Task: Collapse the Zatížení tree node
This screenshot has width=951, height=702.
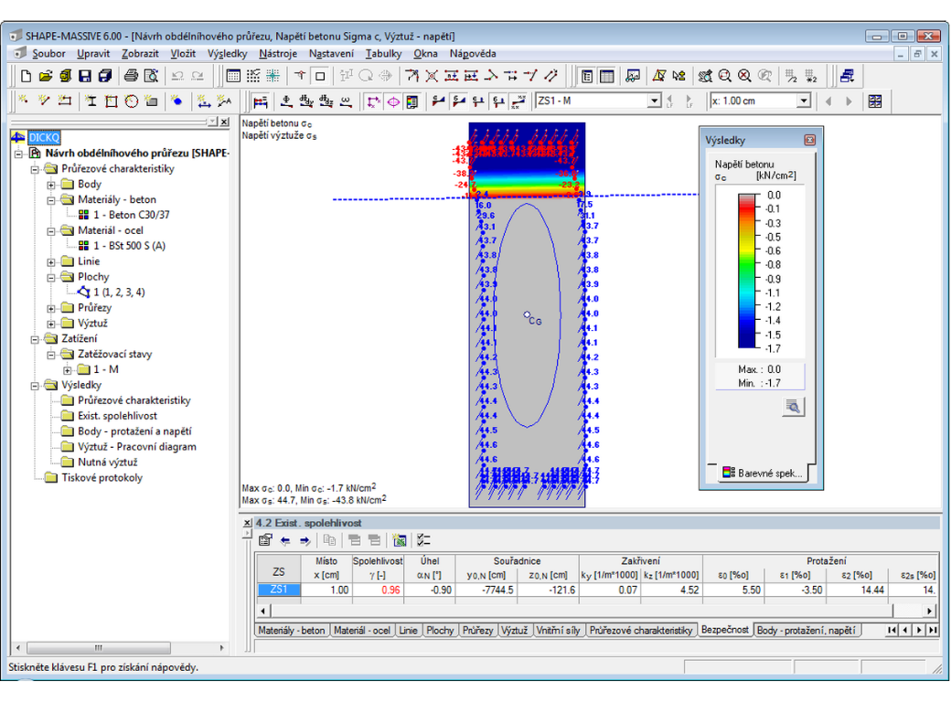Action: click(x=35, y=339)
